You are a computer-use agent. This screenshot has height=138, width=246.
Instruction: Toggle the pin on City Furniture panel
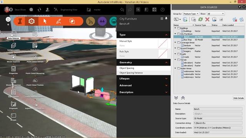(x=166, y=19)
